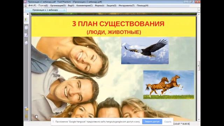Close the Презенация к 1 вебинару tab
This screenshot has height=126, width=224.
(64, 10)
